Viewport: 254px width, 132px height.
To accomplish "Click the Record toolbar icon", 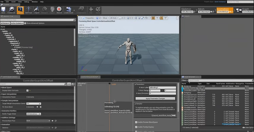I will pos(59,10).
